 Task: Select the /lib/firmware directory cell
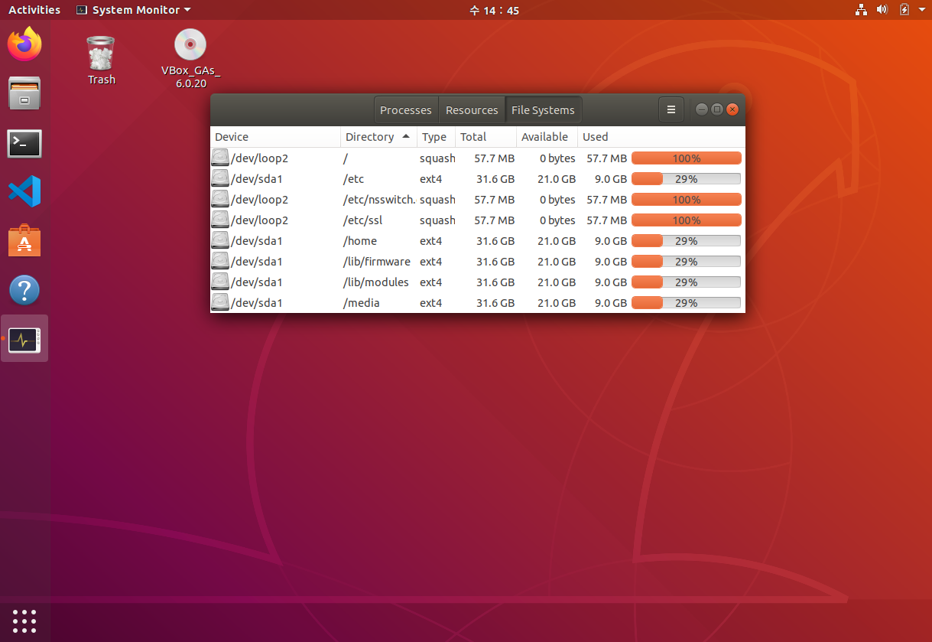click(378, 262)
